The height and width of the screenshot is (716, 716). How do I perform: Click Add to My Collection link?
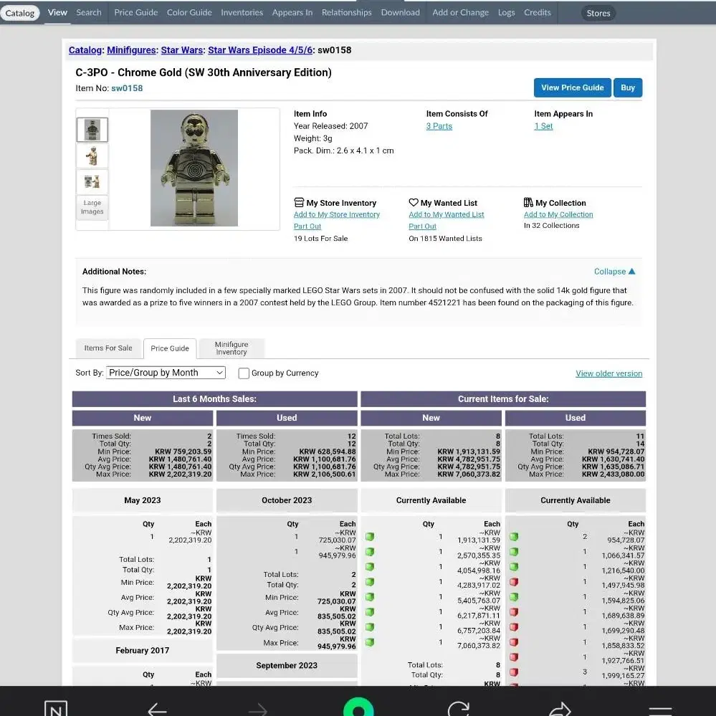[558, 214]
